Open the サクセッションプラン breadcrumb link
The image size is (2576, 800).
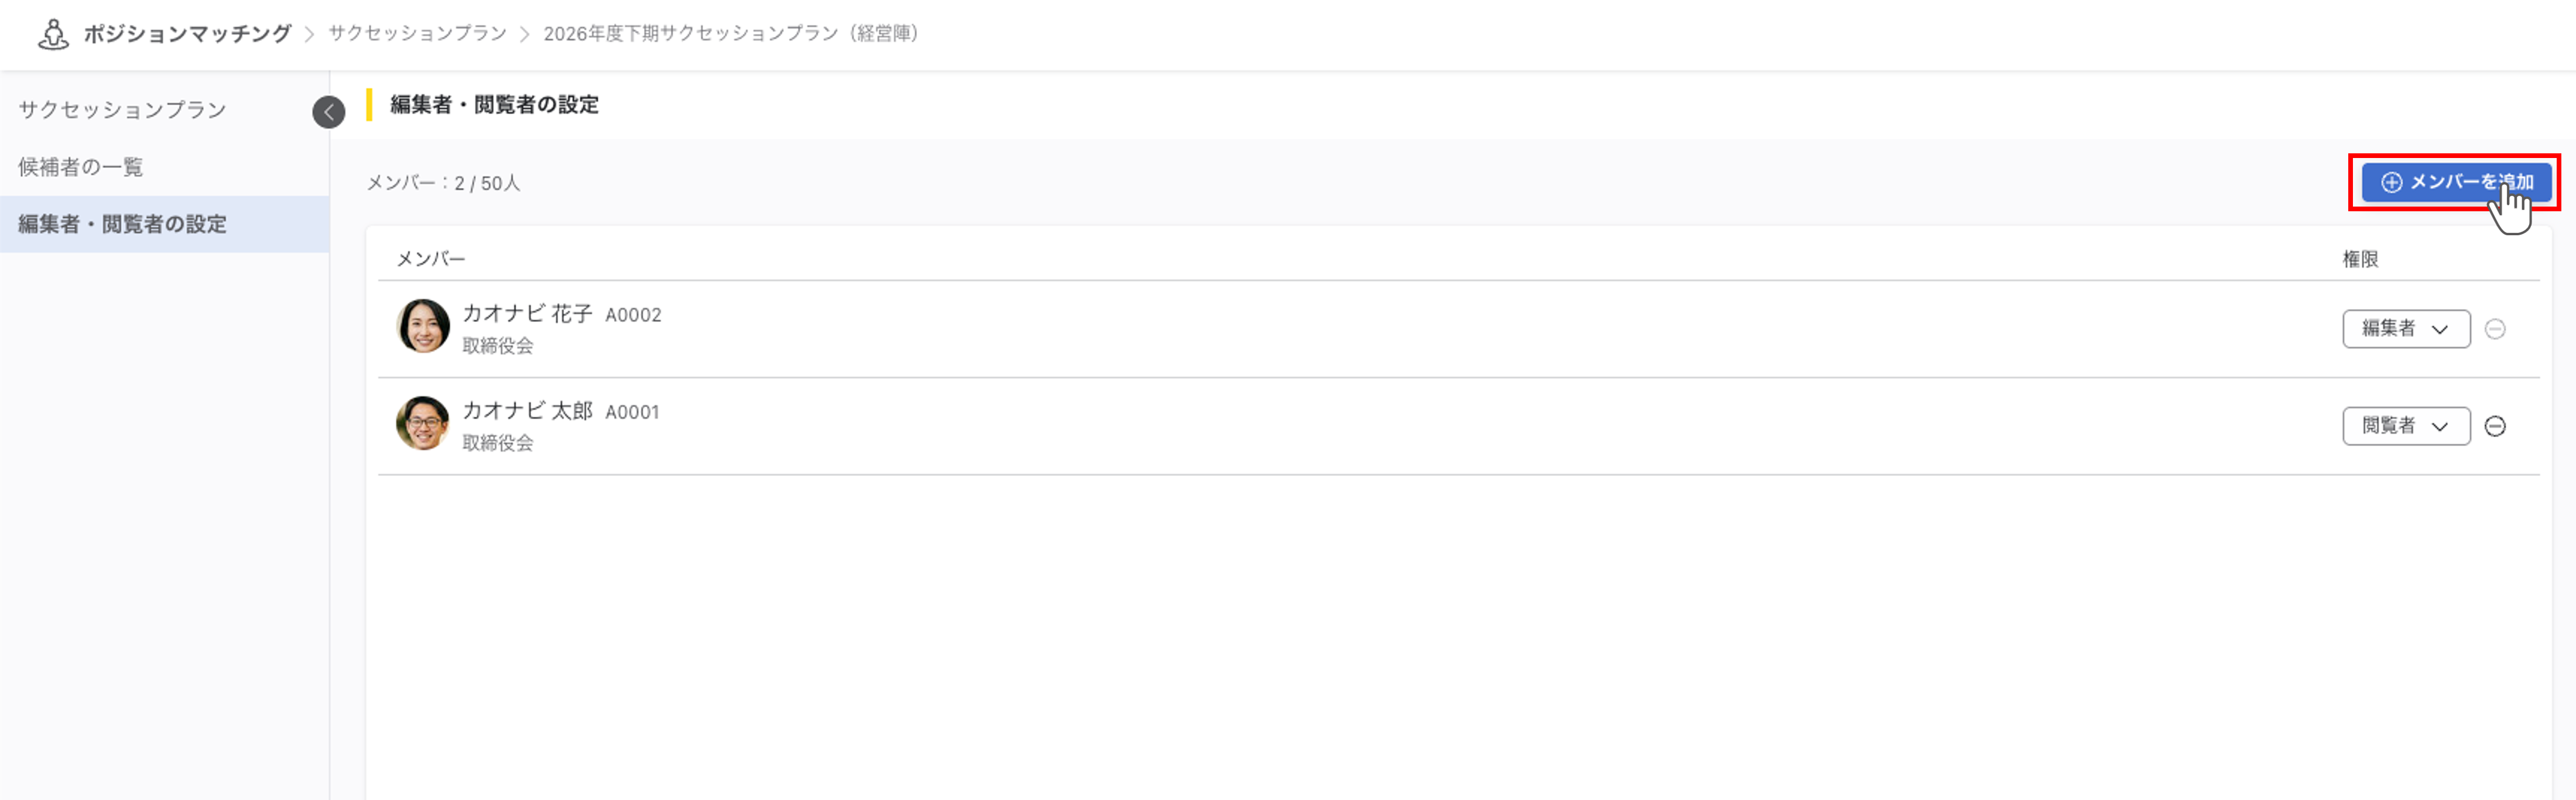[417, 34]
